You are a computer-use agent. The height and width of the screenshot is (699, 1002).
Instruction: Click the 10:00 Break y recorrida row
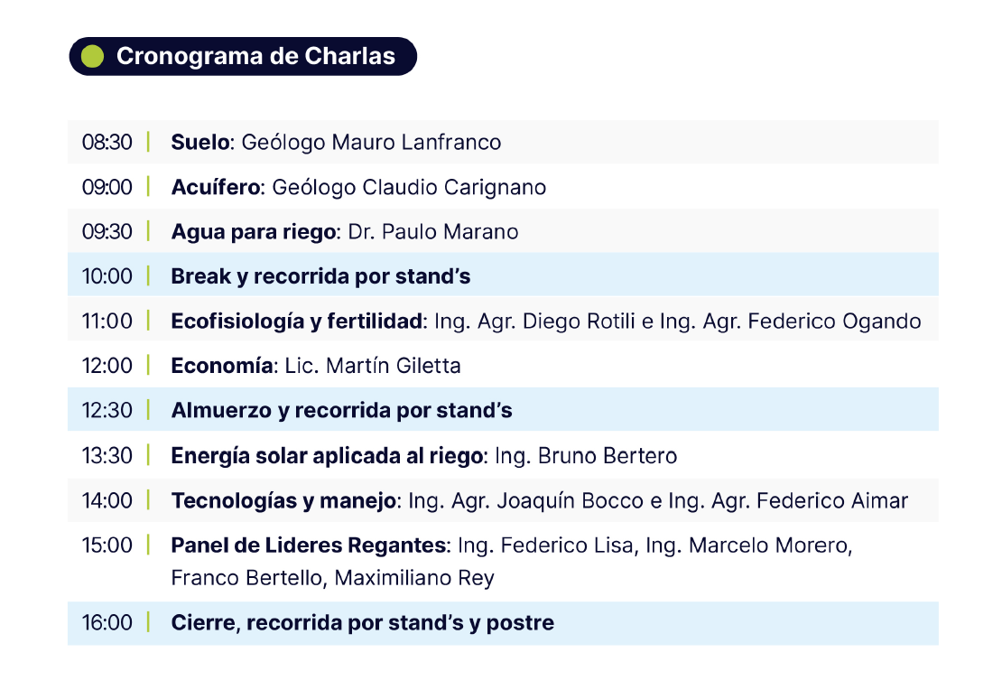click(502, 275)
